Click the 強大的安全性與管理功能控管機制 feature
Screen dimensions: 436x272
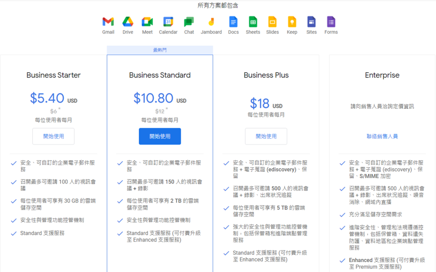point(270,233)
